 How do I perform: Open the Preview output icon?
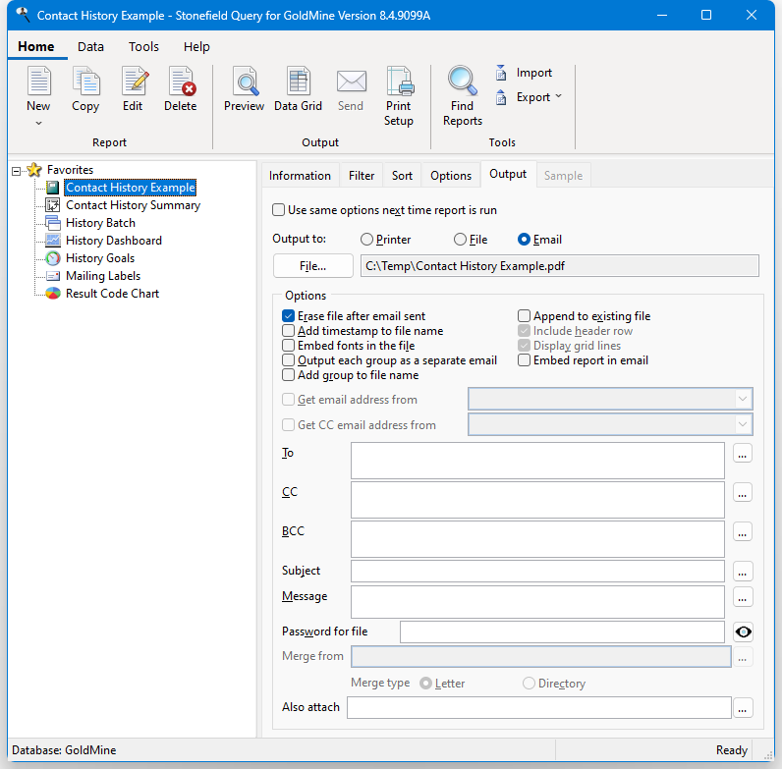245,81
